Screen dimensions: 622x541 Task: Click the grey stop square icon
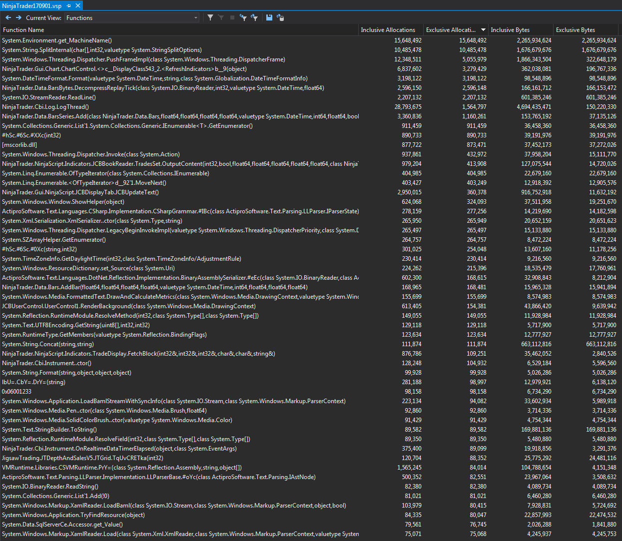click(232, 17)
